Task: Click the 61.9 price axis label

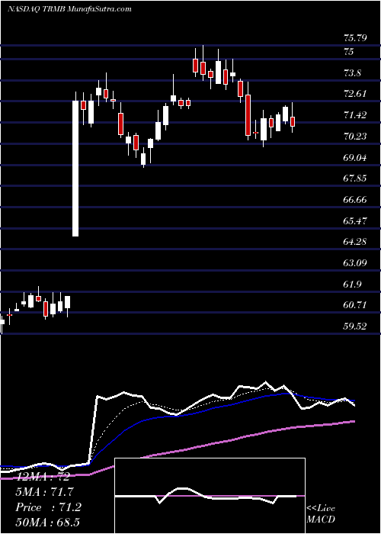Action: 352,285
